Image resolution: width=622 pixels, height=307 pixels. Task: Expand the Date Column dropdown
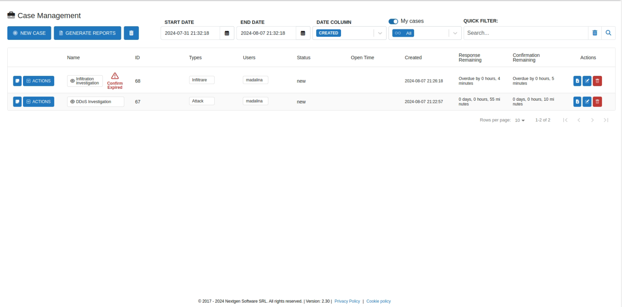[x=380, y=33]
